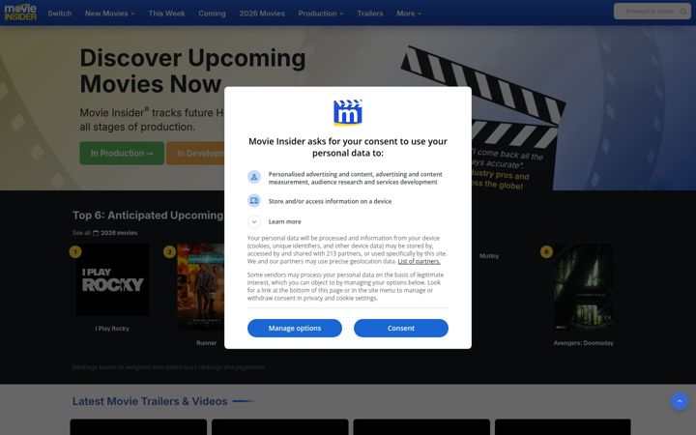Click rank badge number 2

(x=169, y=252)
